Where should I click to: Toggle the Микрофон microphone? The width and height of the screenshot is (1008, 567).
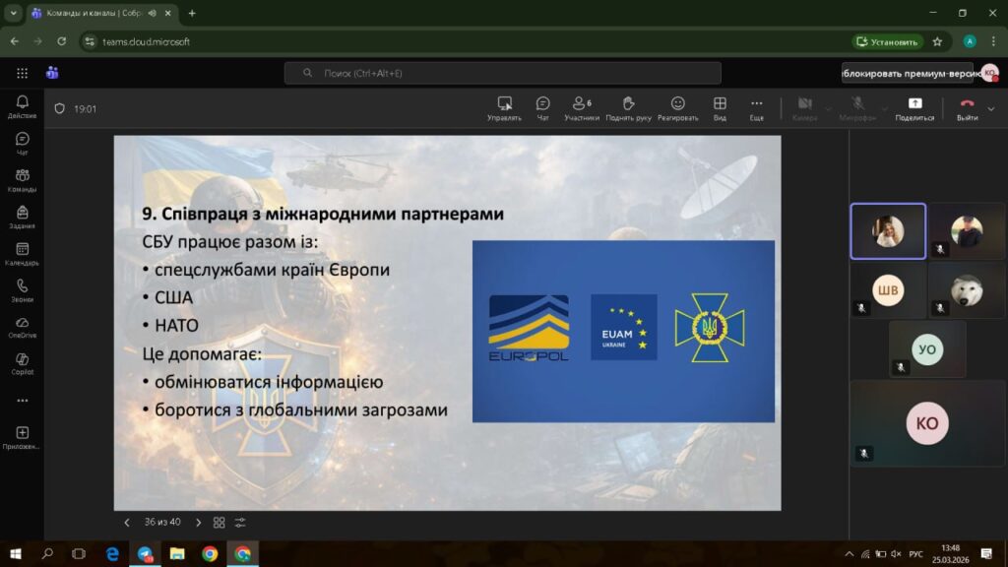click(x=857, y=107)
